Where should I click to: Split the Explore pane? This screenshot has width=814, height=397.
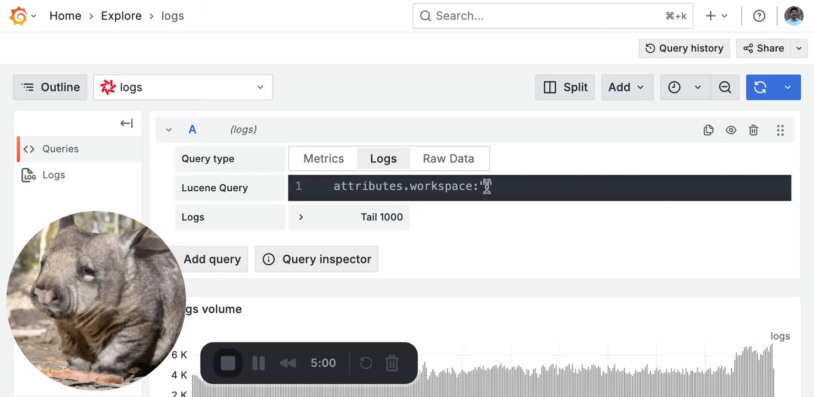[565, 87]
